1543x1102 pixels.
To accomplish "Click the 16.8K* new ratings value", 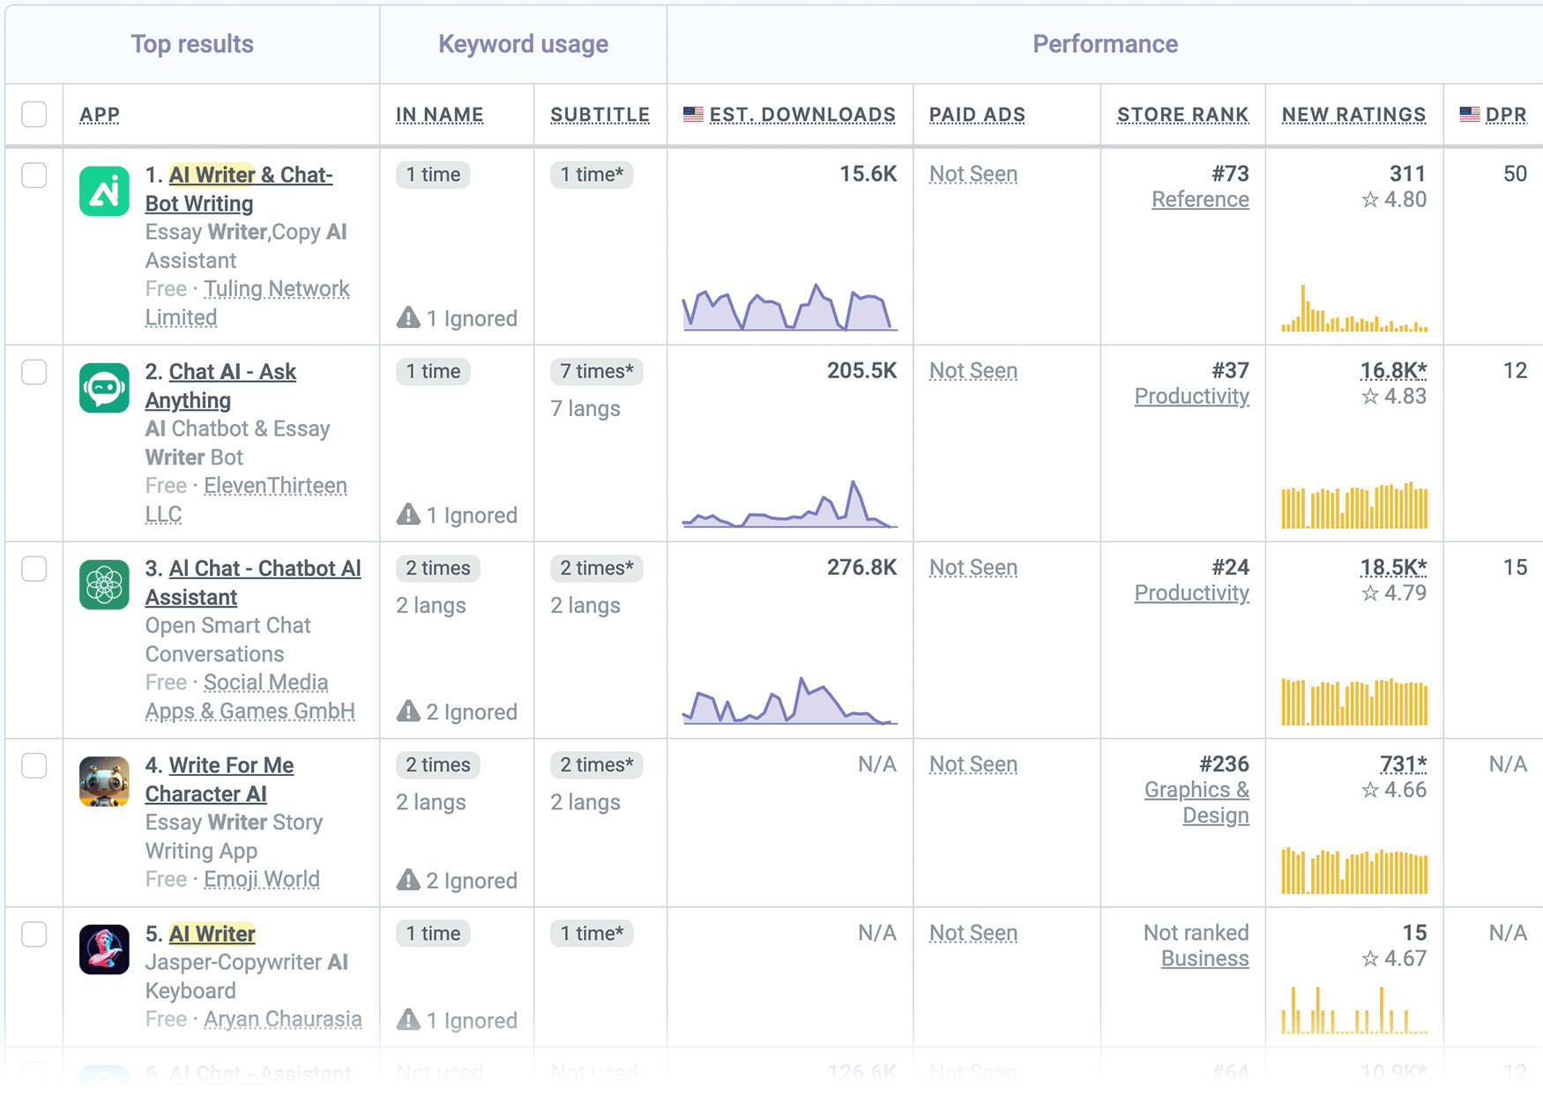I will 1393,370.
